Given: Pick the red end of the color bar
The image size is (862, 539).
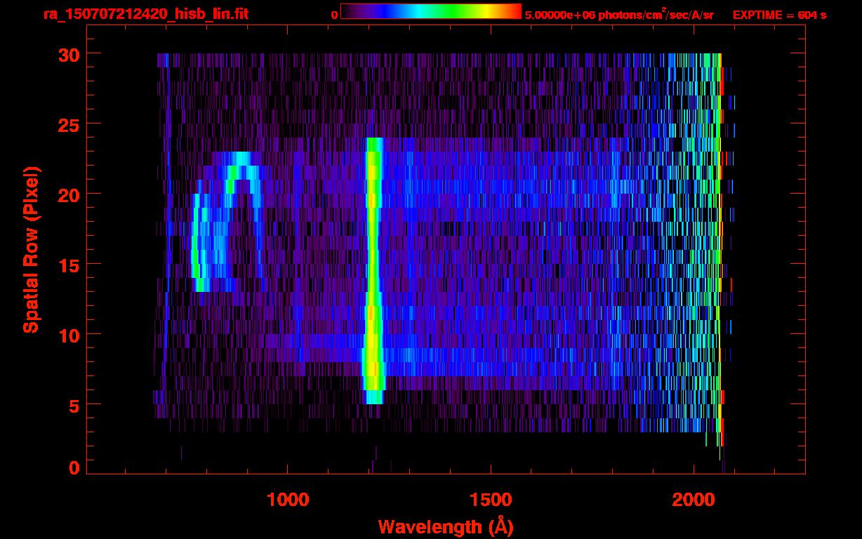Looking at the screenshot, I should click(515, 11).
